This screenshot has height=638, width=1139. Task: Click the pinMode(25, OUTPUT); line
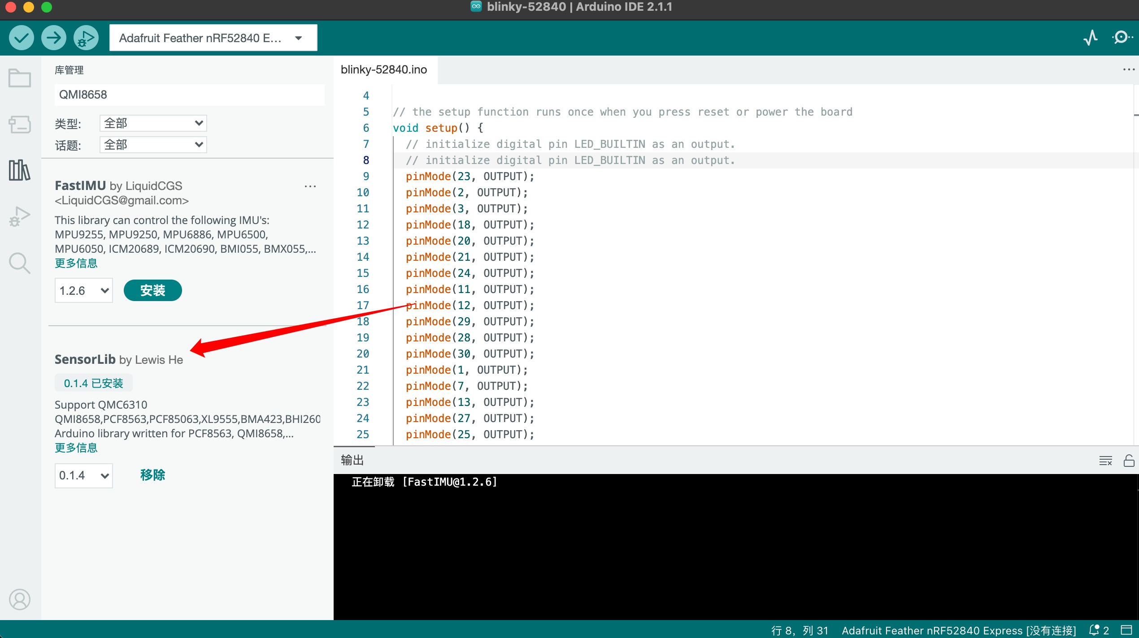click(470, 435)
